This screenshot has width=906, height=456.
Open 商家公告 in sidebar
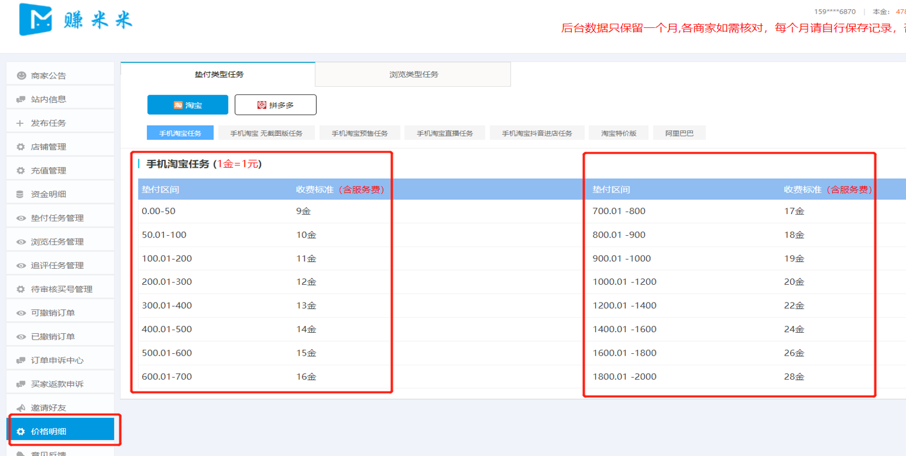pyautogui.click(x=60, y=75)
